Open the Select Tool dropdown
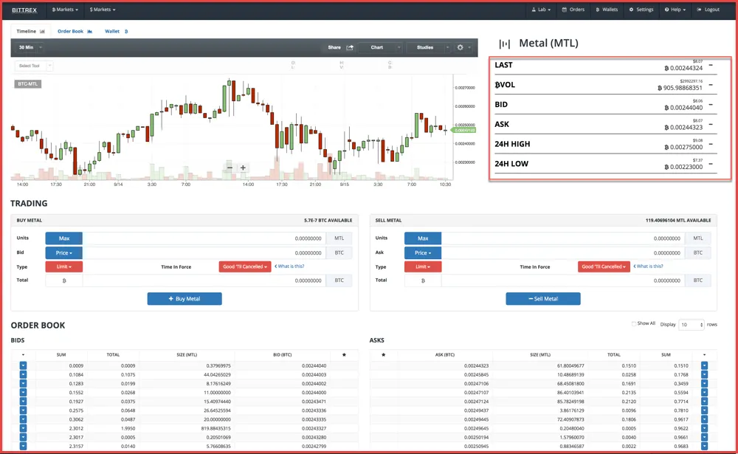The image size is (738, 454). pyautogui.click(x=33, y=66)
